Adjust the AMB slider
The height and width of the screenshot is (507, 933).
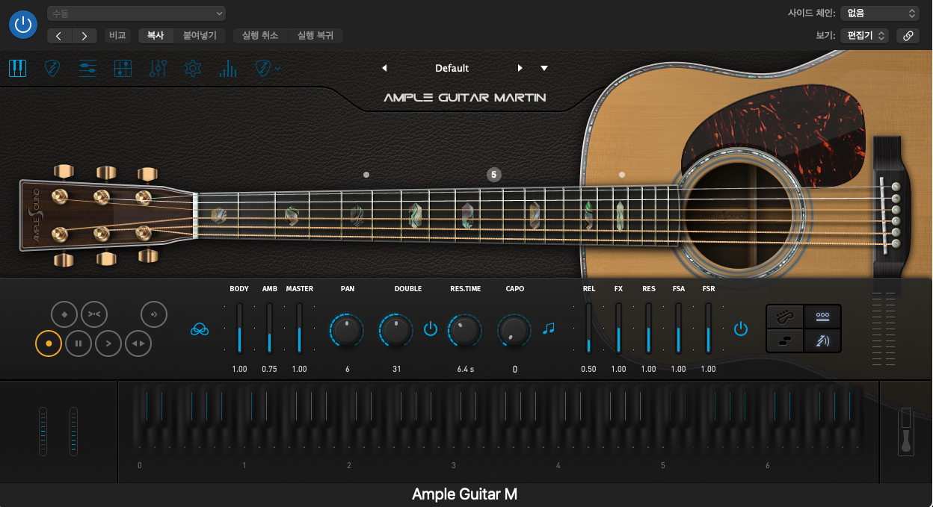[269, 328]
